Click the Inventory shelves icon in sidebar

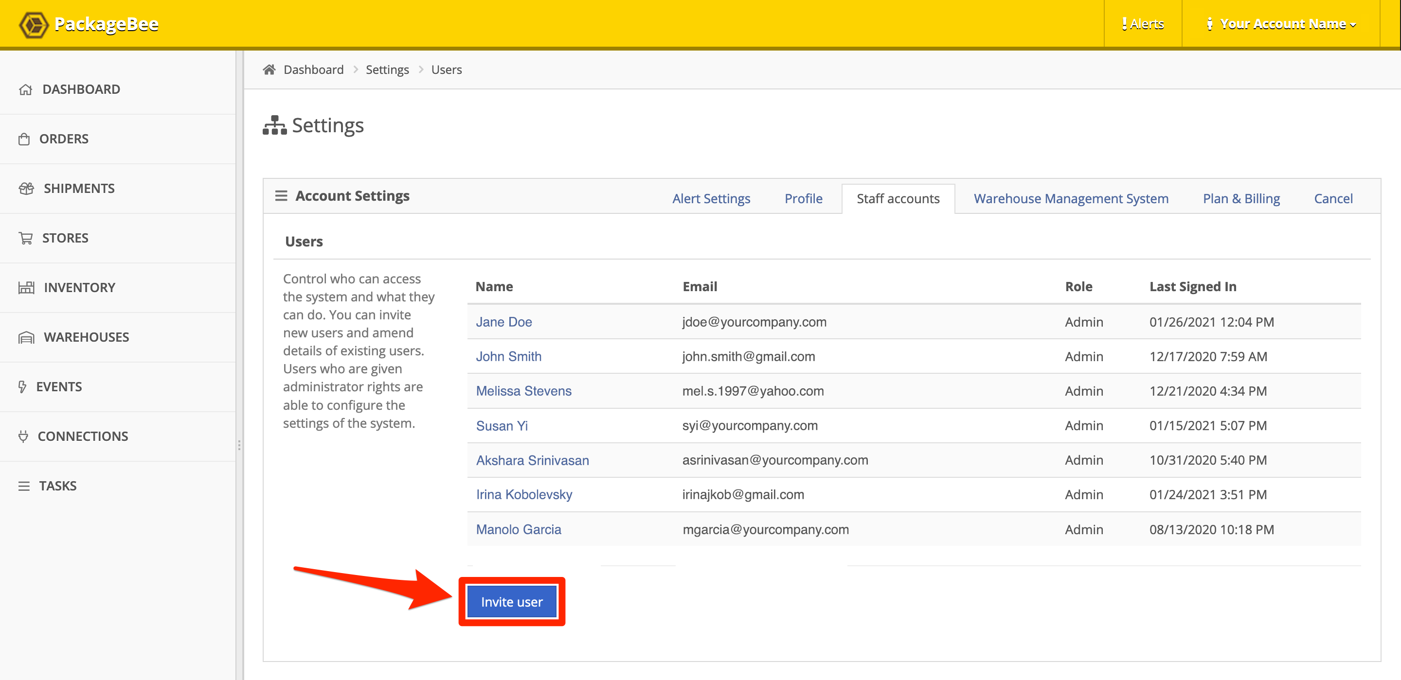(x=26, y=288)
